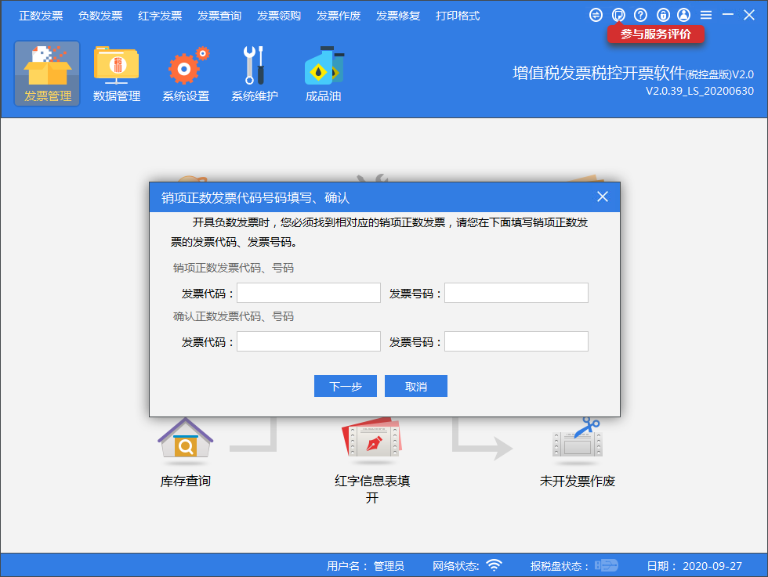
Task: Open the help question mark icon
Action: point(640,15)
